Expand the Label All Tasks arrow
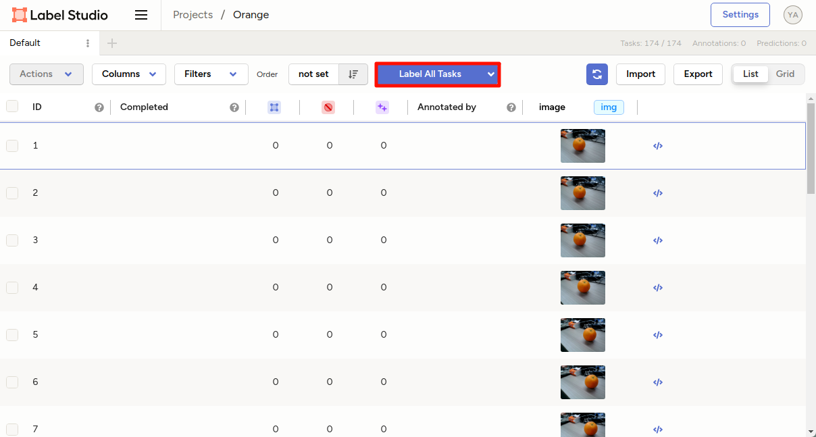 click(x=491, y=74)
